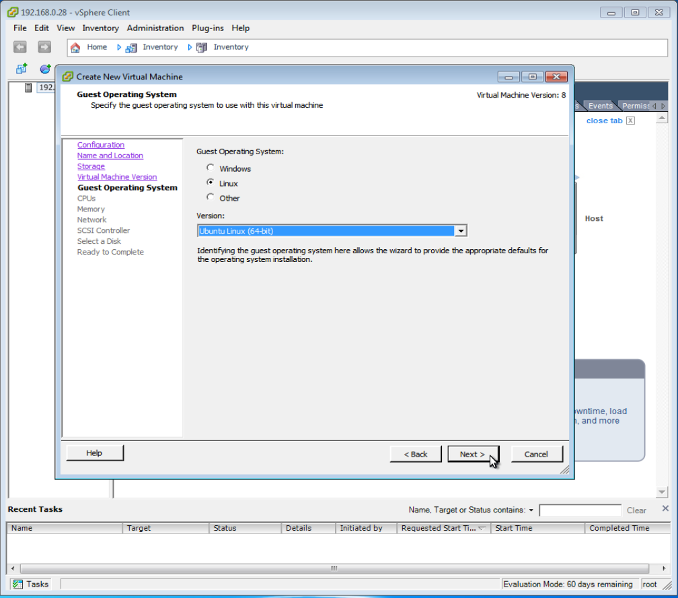This screenshot has width=678, height=598.
Task: Select the Other radio button
Action: pyautogui.click(x=211, y=197)
